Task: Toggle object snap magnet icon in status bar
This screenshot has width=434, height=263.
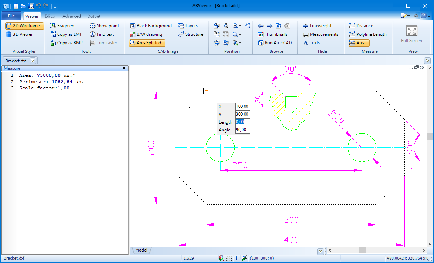Action: (221, 258)
